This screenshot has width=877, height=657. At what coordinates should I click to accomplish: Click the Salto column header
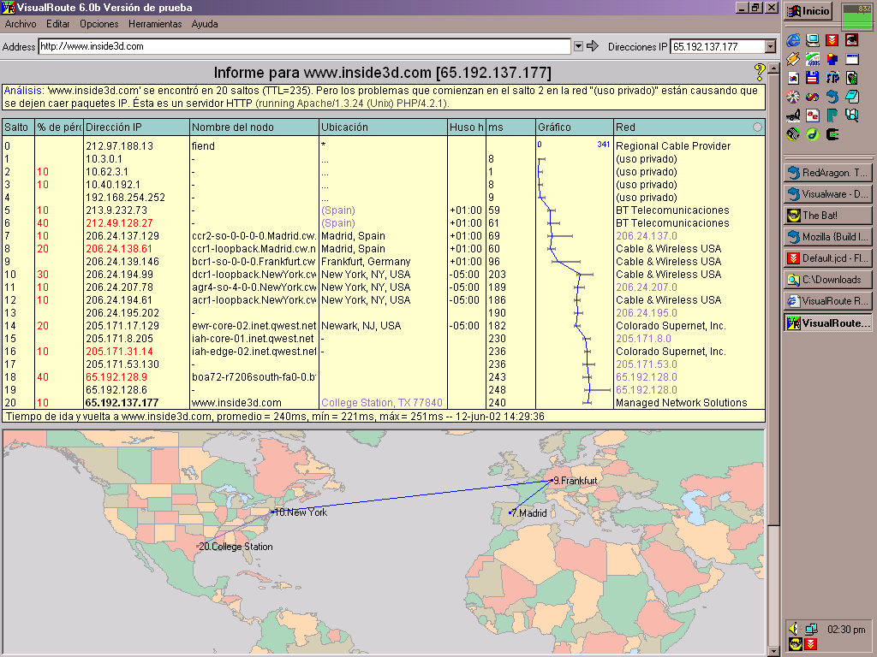pyautogui.click(x=18, y=127)
